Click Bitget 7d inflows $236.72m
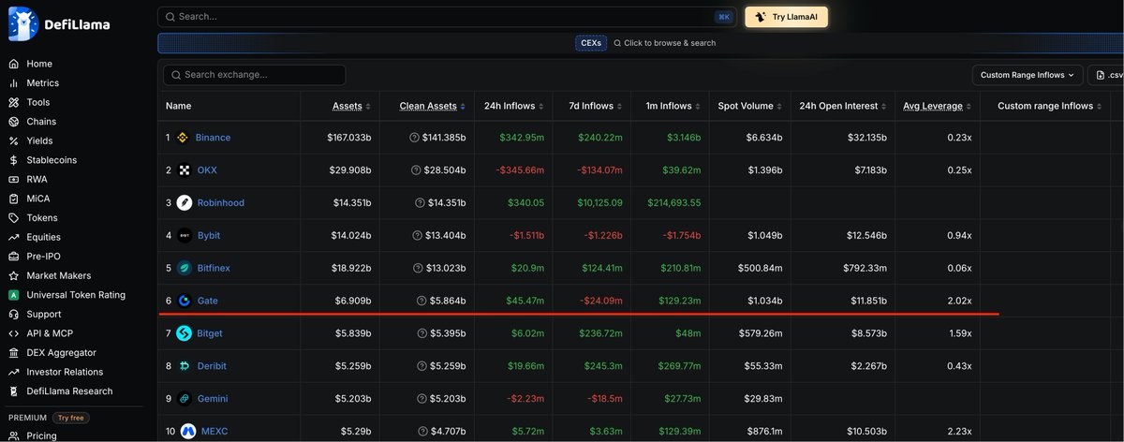 [599, 333]
